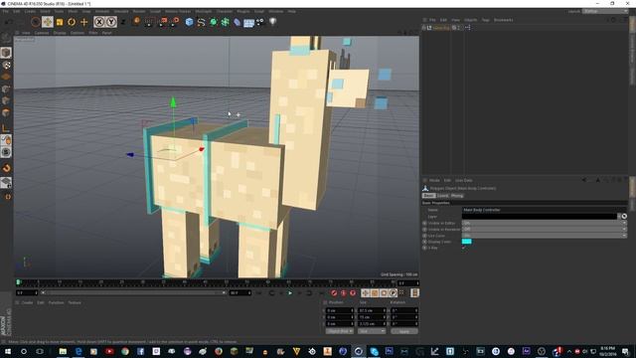Open the Layout dropdown at top right
This screenshot has height=358, width=636.
[605, 11]
